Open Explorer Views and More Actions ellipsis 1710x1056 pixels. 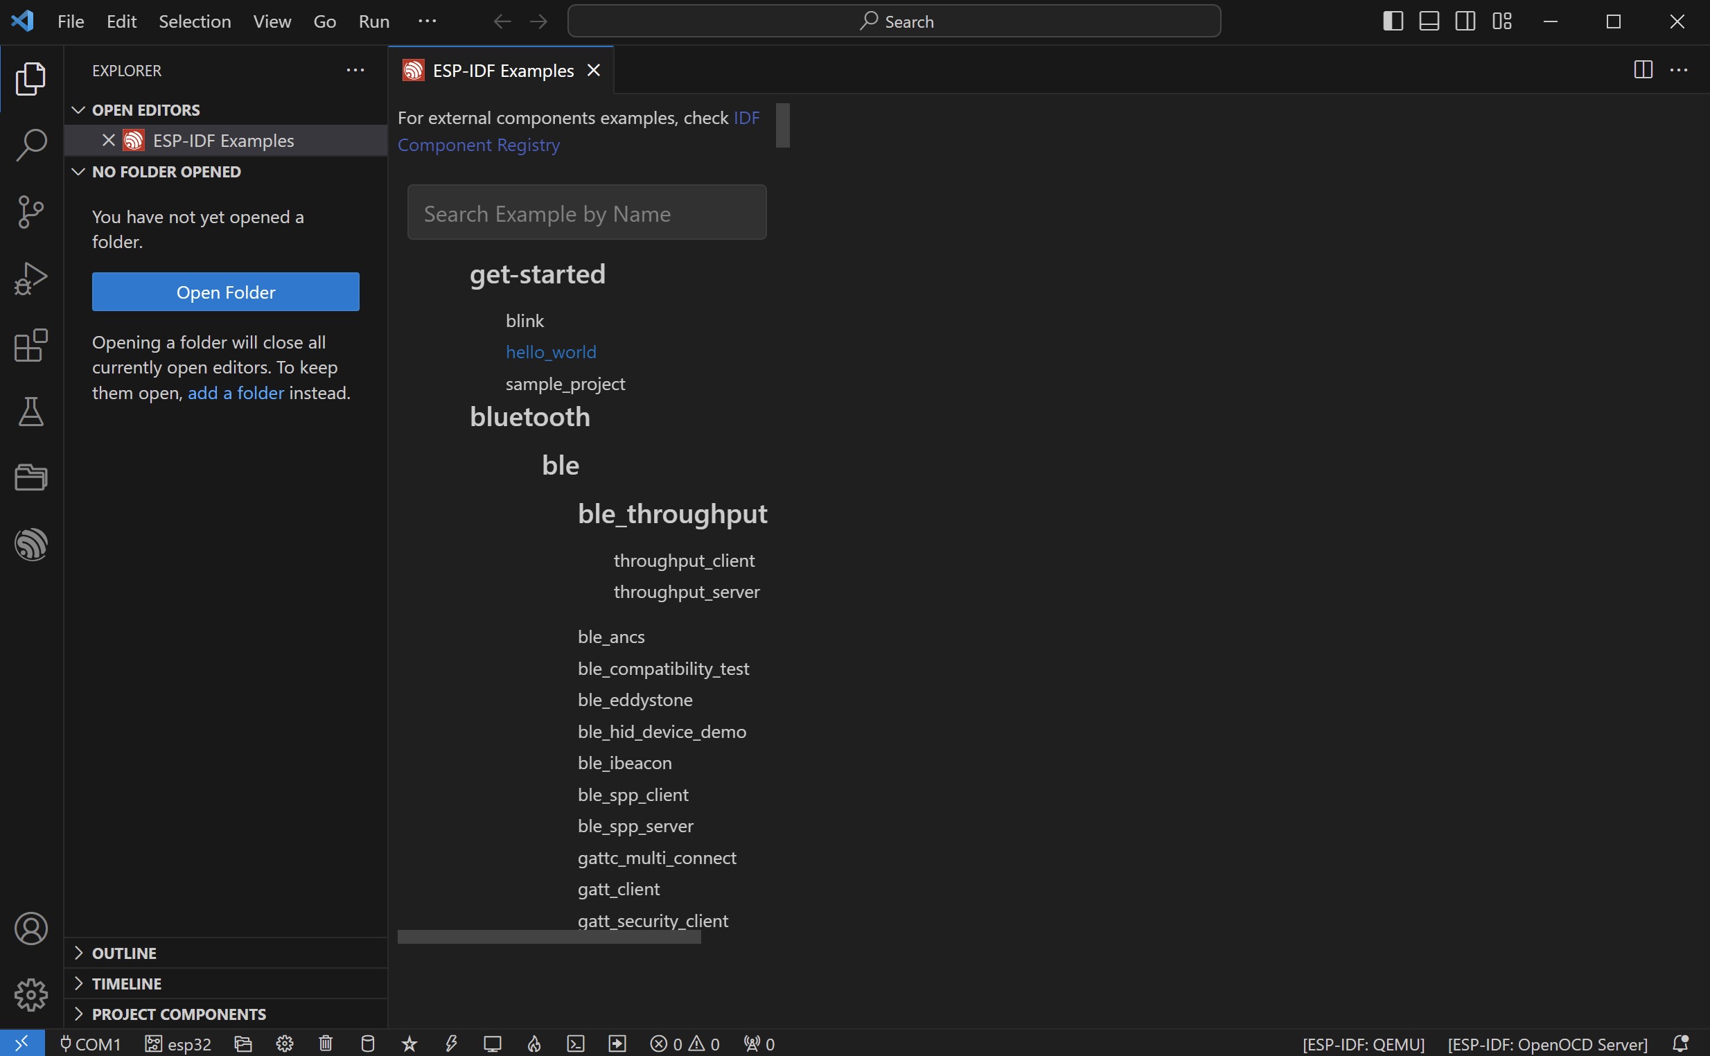[355, 71]
